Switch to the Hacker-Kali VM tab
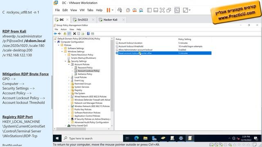Screen dimensions: 262x147 [x=110, y=20]
